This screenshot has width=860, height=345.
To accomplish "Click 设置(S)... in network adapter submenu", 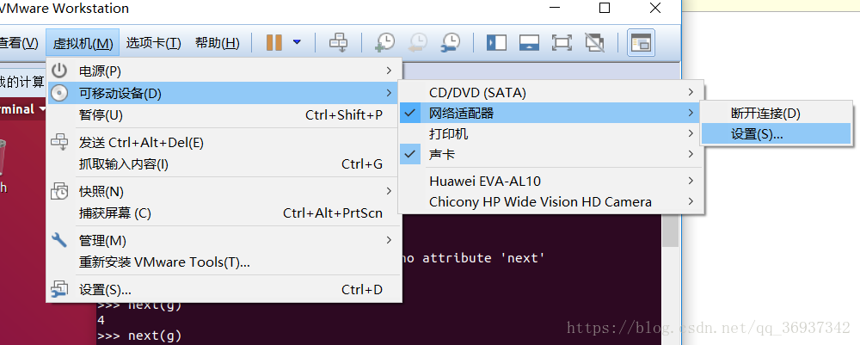I will (776, 134).
